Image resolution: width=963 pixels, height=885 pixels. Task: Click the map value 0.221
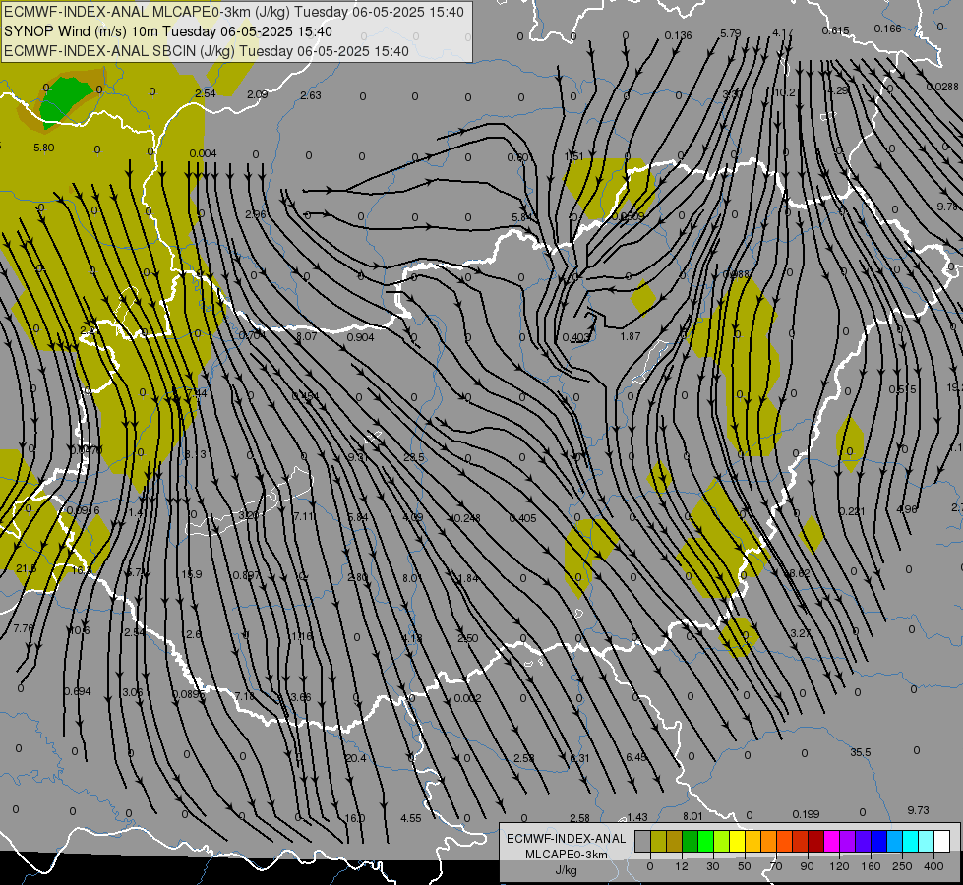(852, 511)
